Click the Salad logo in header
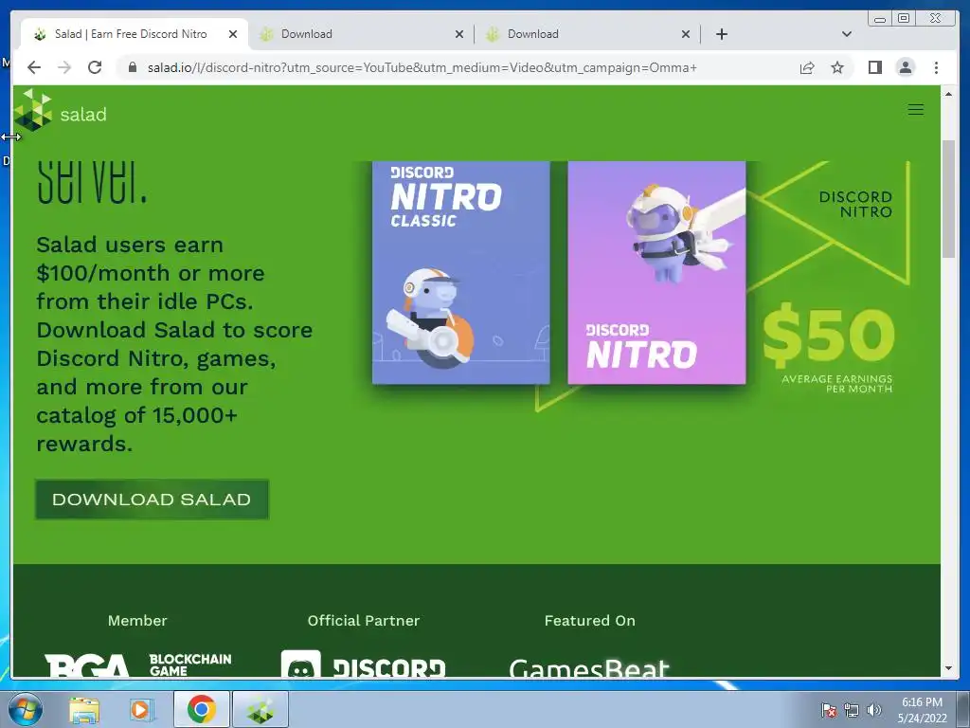Viewport: 970px width, 728px height. point(61,111)
